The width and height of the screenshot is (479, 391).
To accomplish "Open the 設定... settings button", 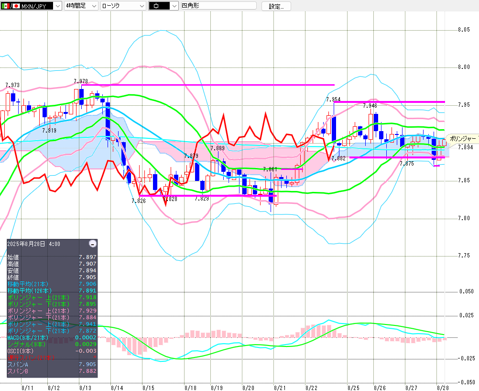I will pyautogui.click(x=276, y=6).
